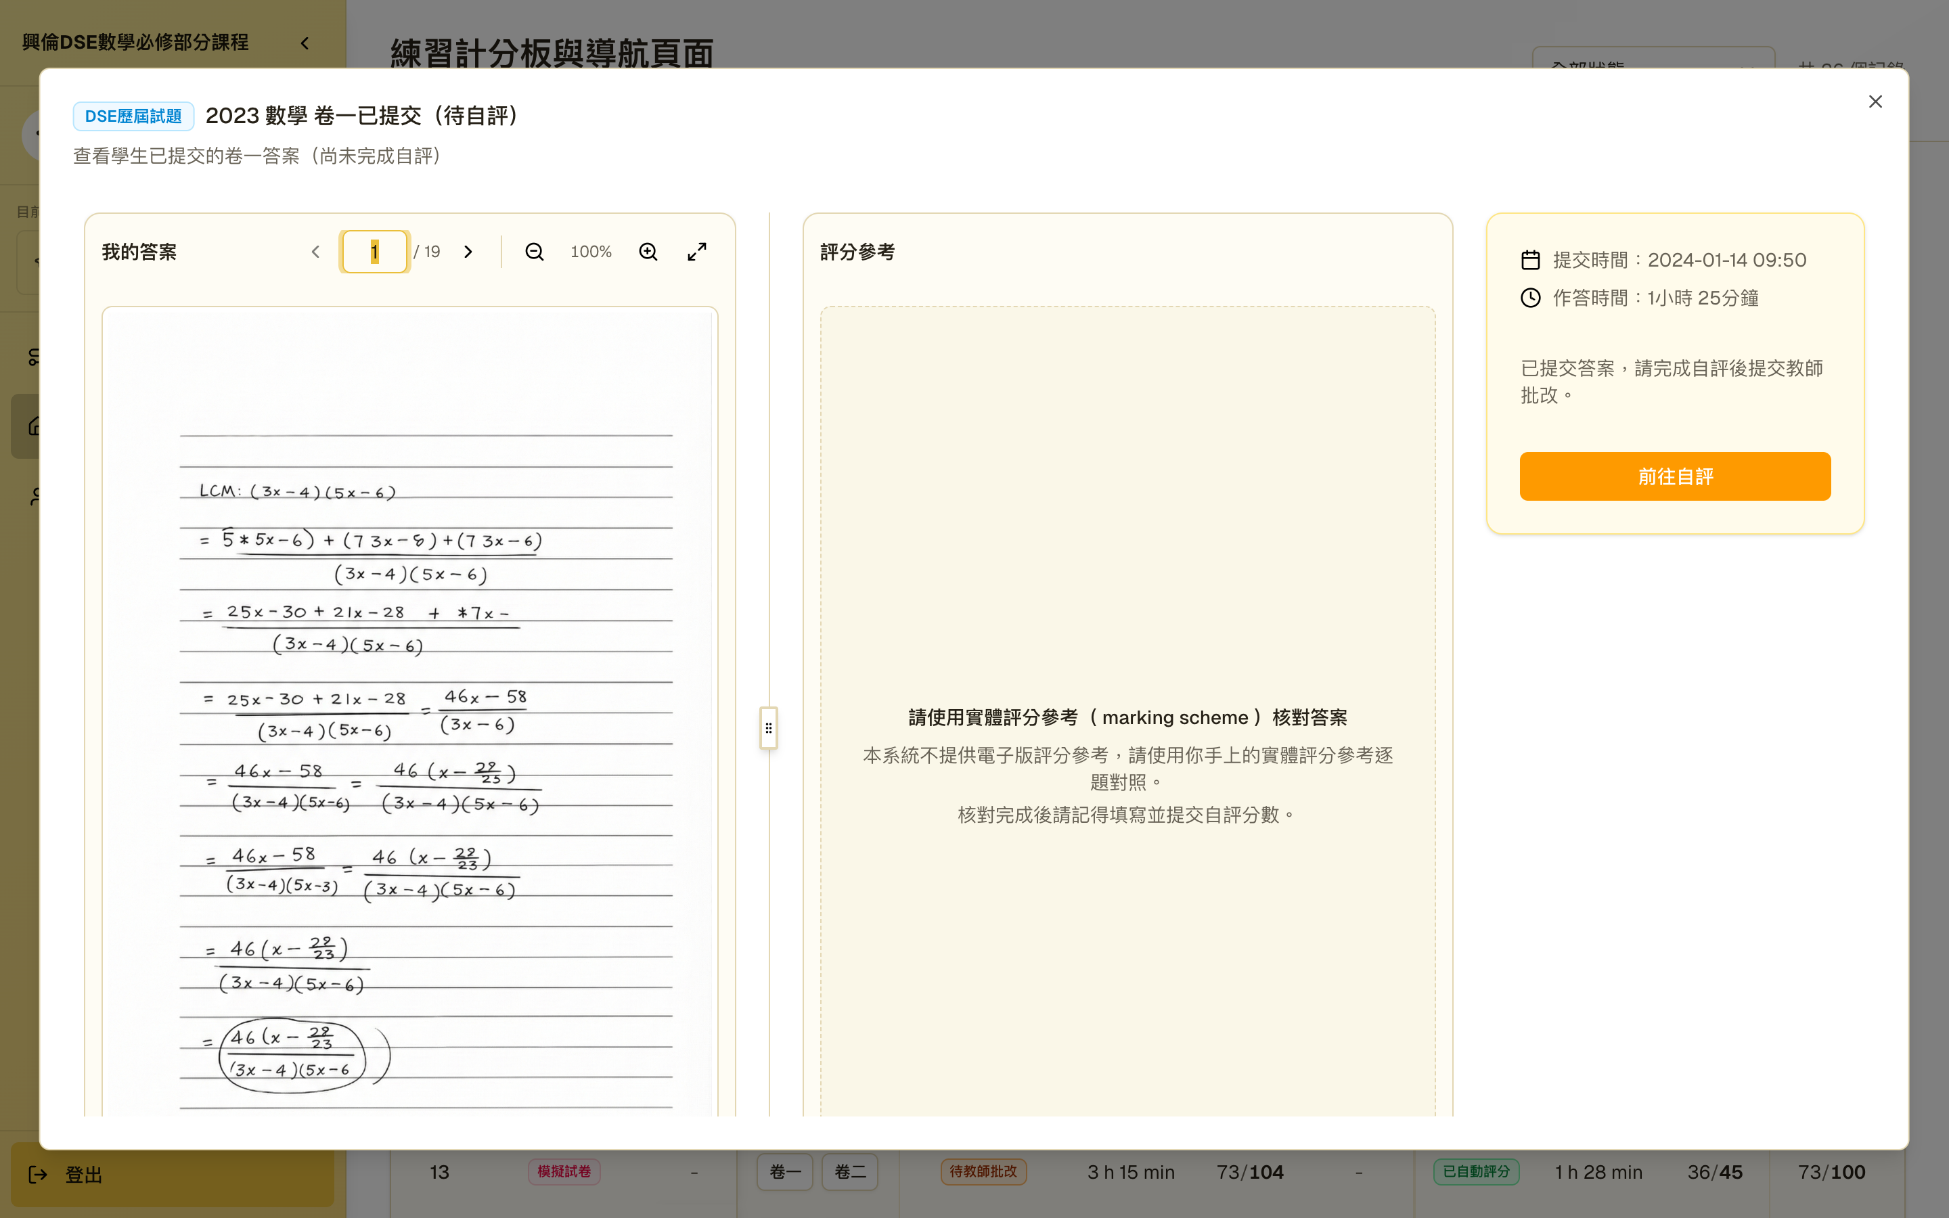Image resolution: width=1949 pixels, height=1218 pixels.
Task: Click the 評分參考 panel heading
Action: click(857, 252)
